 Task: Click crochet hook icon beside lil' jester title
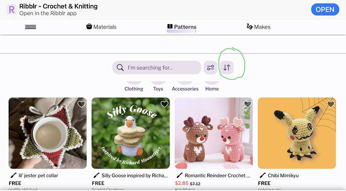pos(13,175)
